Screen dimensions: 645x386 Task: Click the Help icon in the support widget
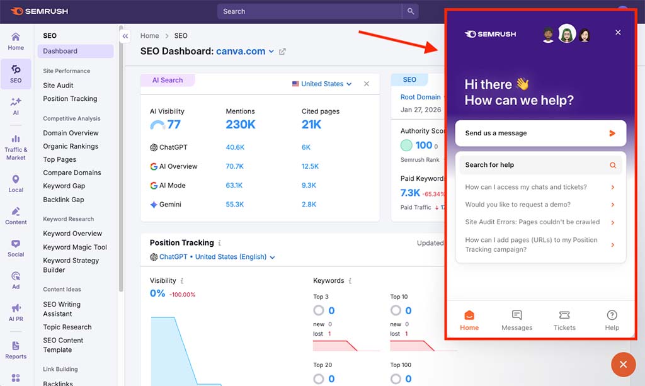[x=612, y=319]
